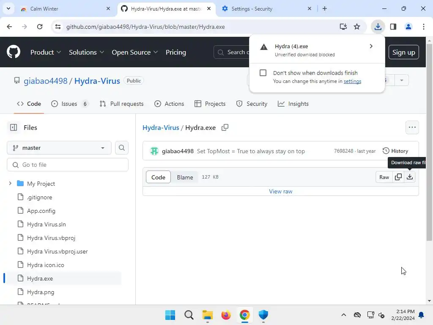Open the Pull requests tab
Screen dimensions: 433x325
point(121,104)
